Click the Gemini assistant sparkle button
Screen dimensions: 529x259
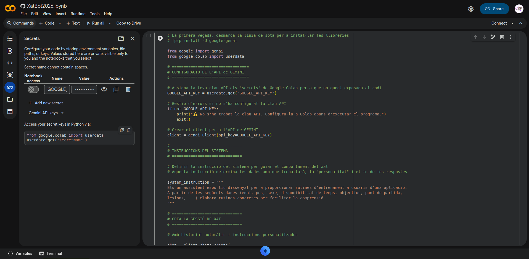tap(265, 251)
